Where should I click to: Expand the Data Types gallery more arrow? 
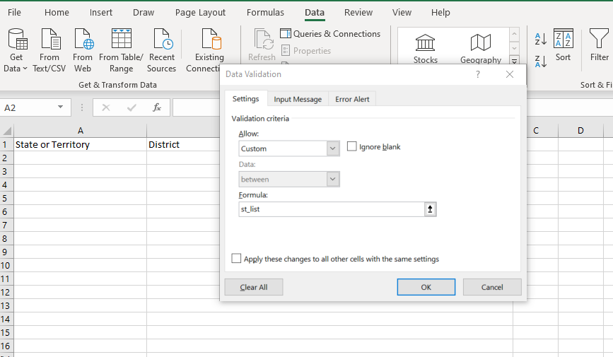click(515, 61)
